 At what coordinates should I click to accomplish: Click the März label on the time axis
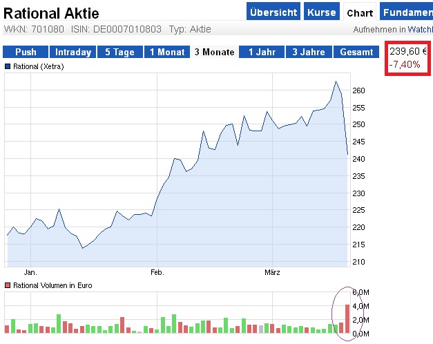[x=273, y=272]
